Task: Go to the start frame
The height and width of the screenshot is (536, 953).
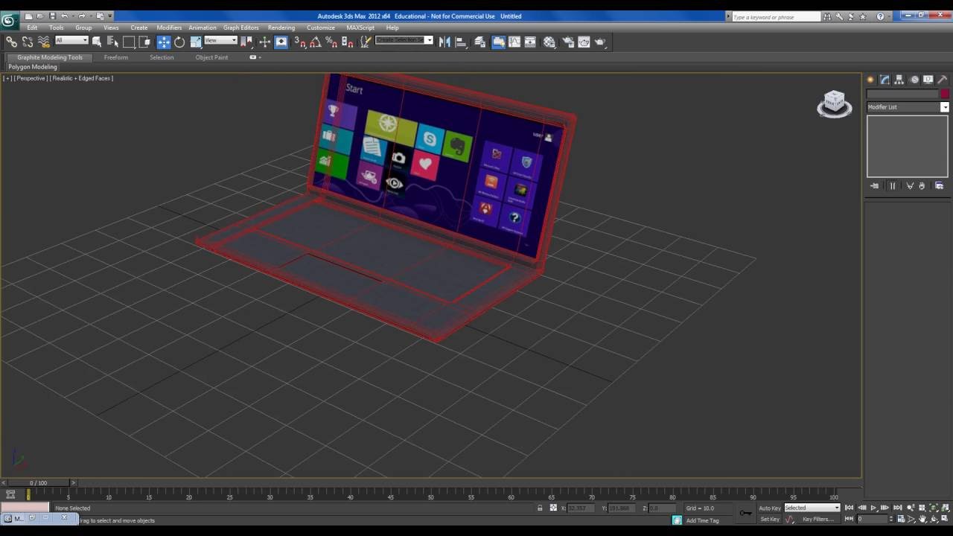Action: [850, 508]
